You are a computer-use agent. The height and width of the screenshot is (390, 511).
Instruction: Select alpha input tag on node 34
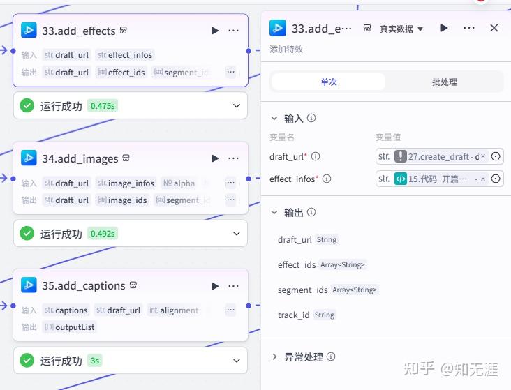tap(179, 183)
